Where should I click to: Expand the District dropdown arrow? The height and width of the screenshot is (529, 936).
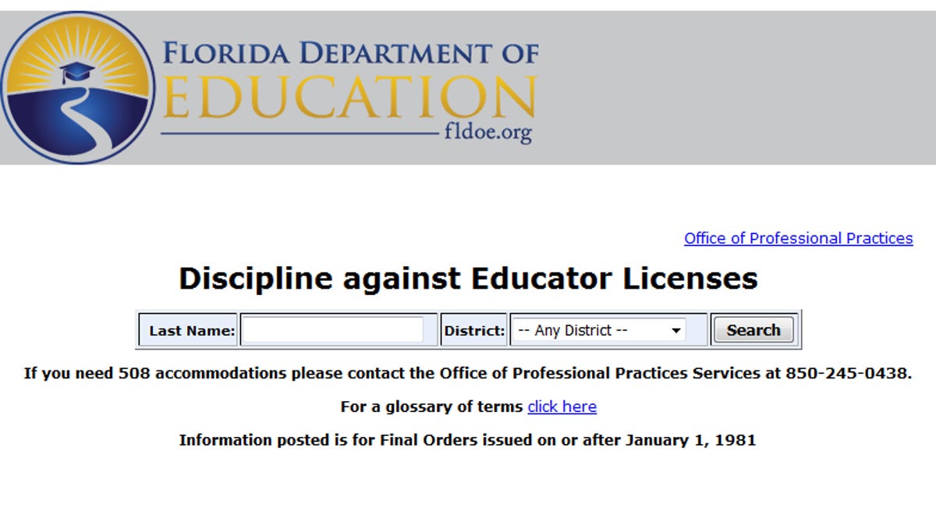tap(675, 331)
